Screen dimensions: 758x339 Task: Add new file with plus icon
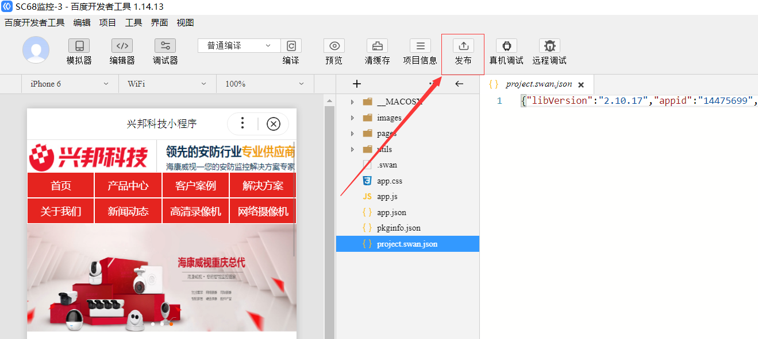coord(357,84)
